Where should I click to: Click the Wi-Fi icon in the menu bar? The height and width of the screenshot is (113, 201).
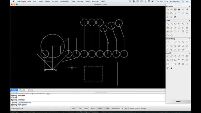point(149,1)
